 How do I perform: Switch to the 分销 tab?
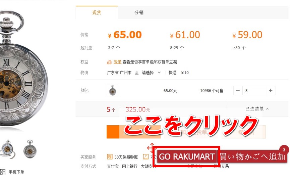pyautogui.click(x=139, y=12)
